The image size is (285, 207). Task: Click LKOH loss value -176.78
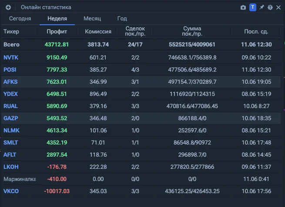tap(57, 167)
